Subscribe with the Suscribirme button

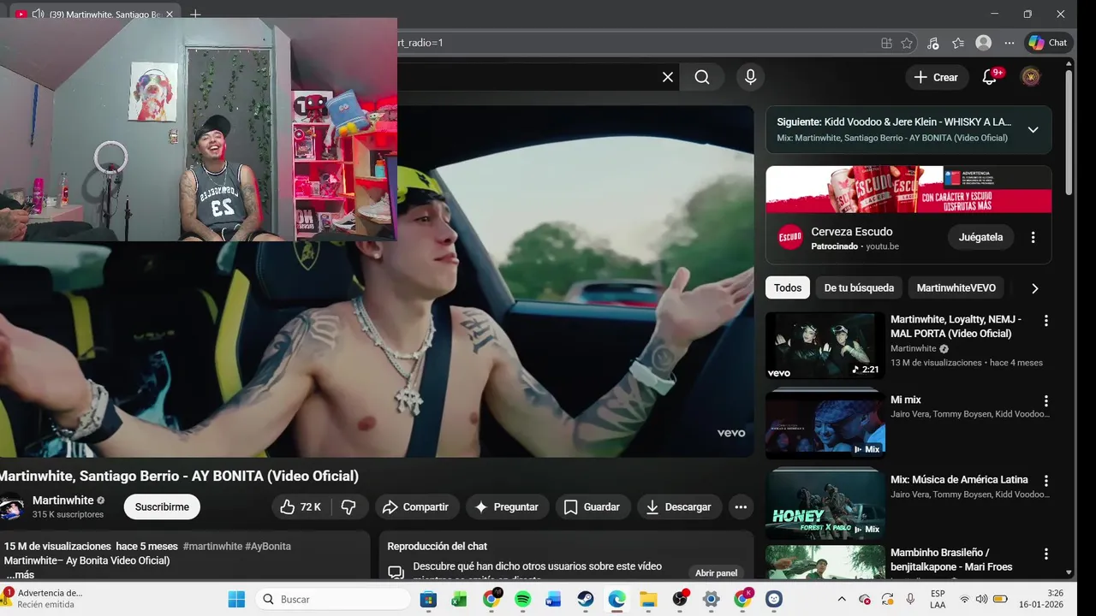[x=162, y=507]
